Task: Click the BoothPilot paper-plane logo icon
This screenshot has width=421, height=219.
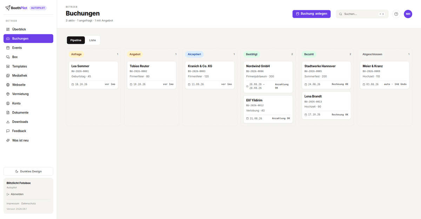Action: [7, 8]
